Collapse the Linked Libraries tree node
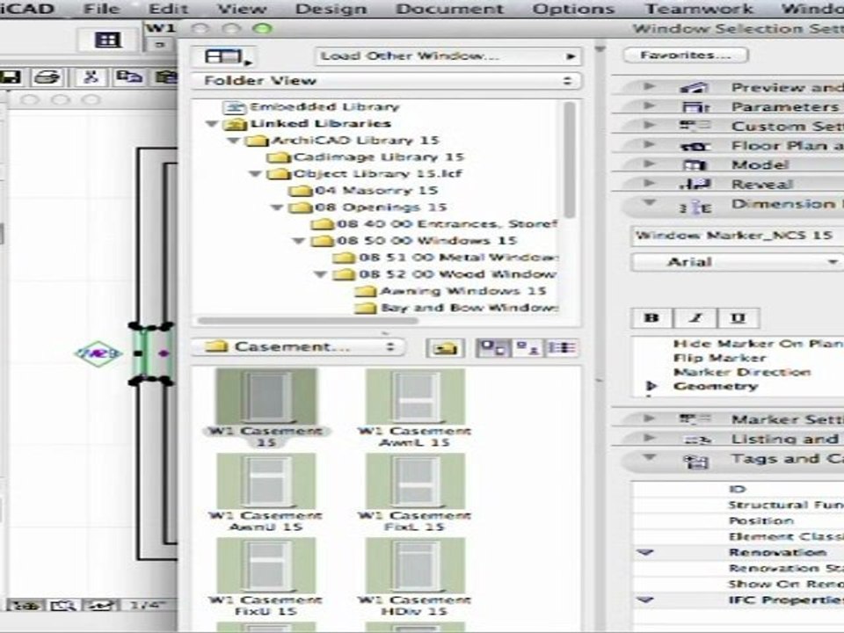Screen dimensions: 844x633 point(213,124)
